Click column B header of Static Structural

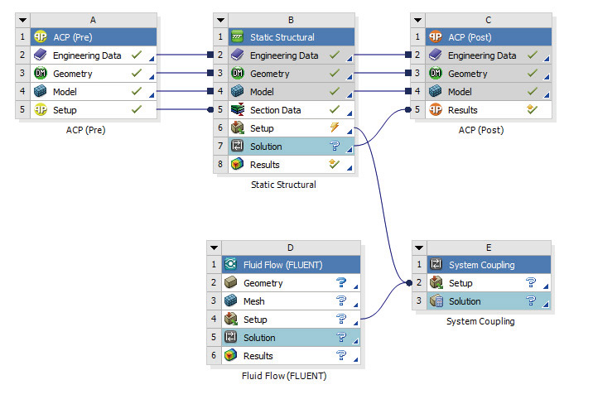(292, 20)
